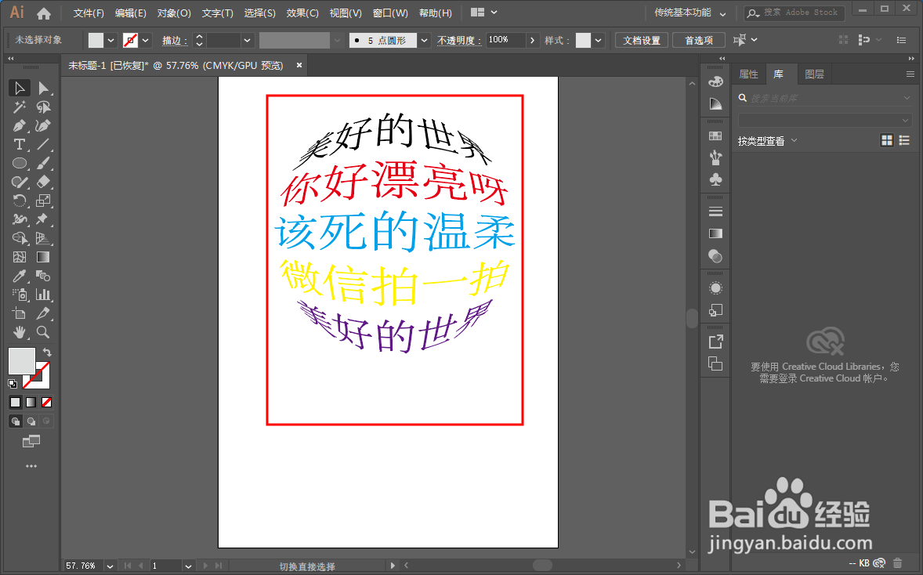Open the 效果(C) menu

(x=302, y=13)
